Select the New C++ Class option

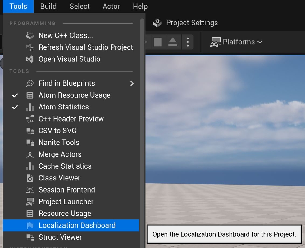66,35
